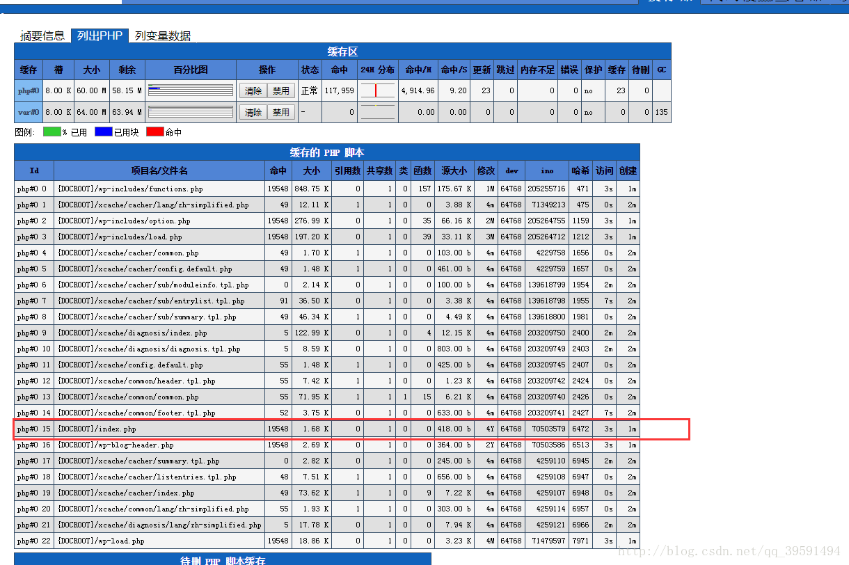This screenshot has width=849, height=565.
Task: Click the green 已用 legend swatch
Action: [x=52, y=132]
